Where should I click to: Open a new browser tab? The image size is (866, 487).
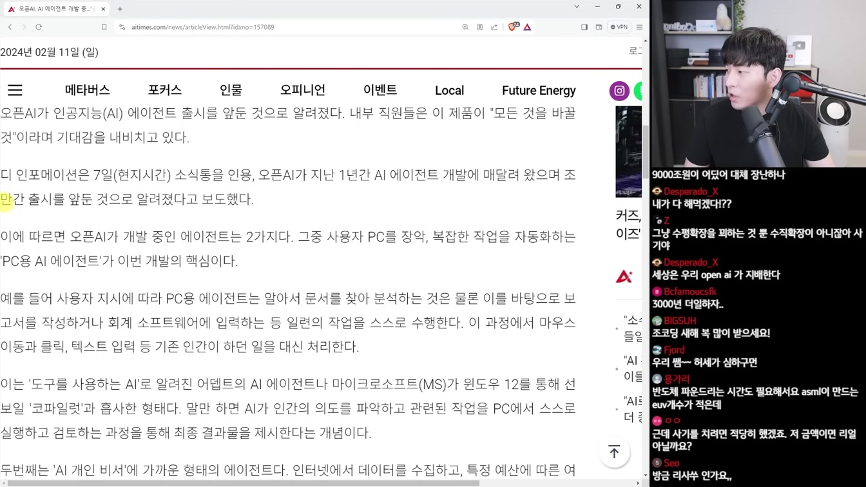coord(120,9)
